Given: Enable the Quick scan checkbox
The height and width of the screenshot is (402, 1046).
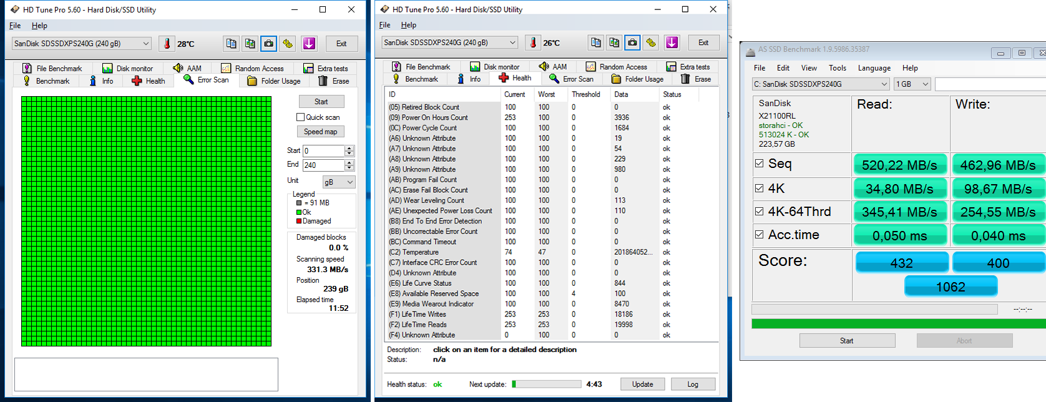Looking at the screenshot, I should click(300, 117).
